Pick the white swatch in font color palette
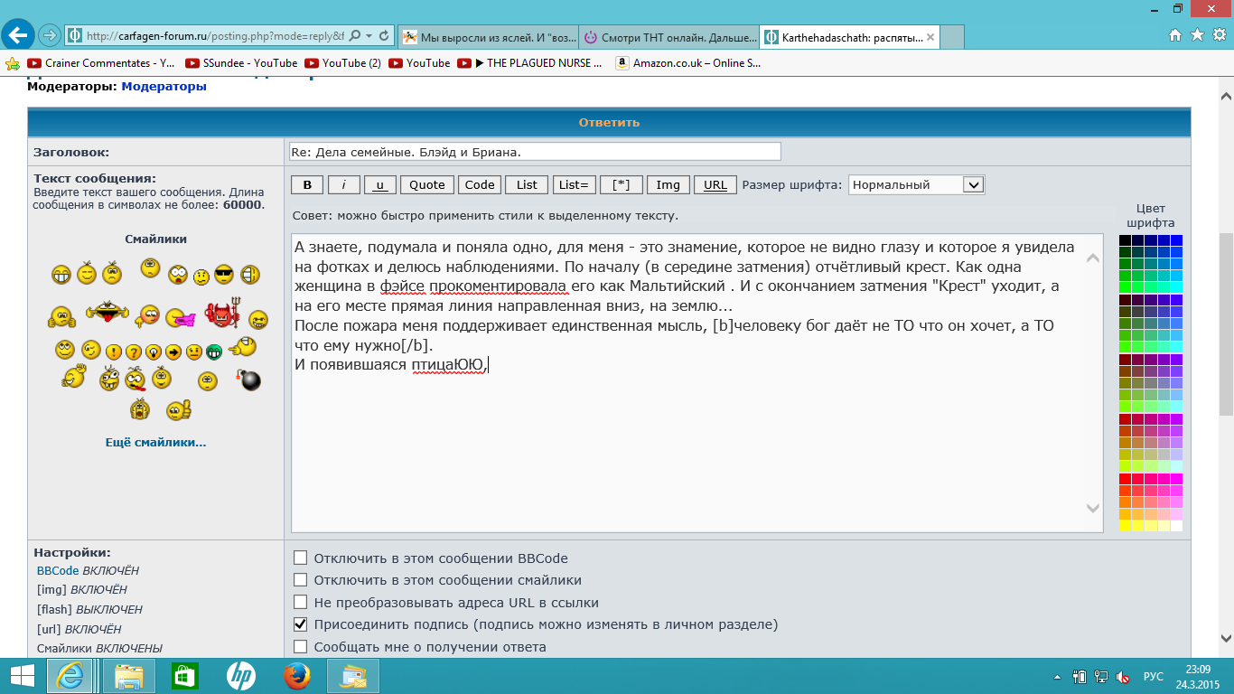 pos(1176,525)
